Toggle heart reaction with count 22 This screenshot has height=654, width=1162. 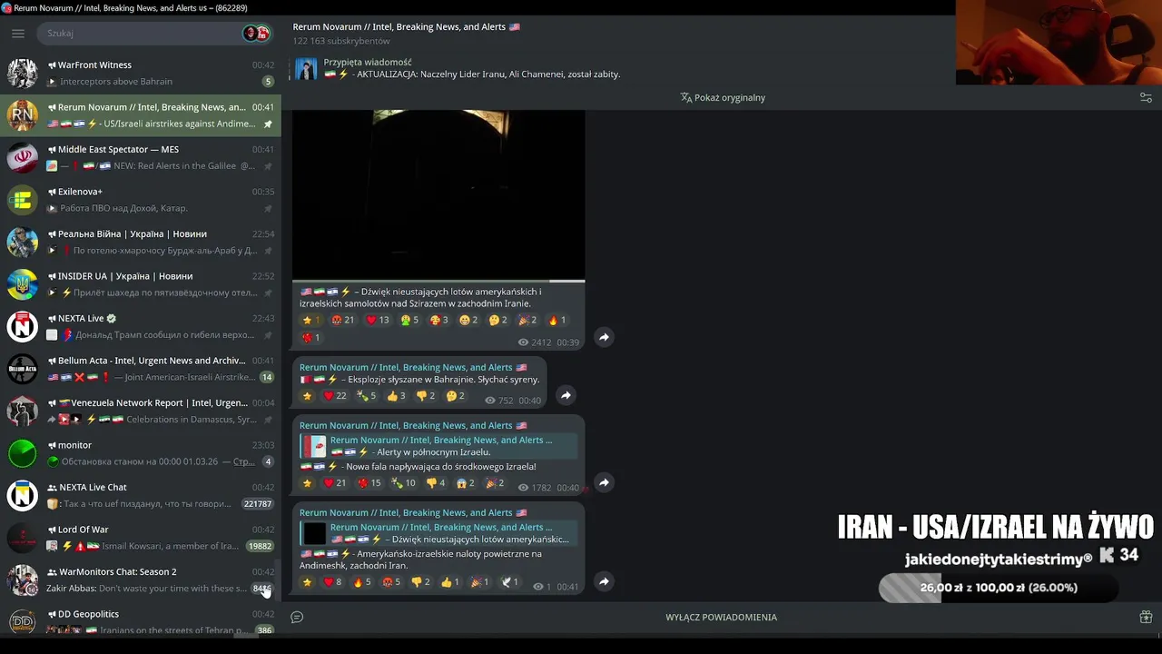point(335,396)
